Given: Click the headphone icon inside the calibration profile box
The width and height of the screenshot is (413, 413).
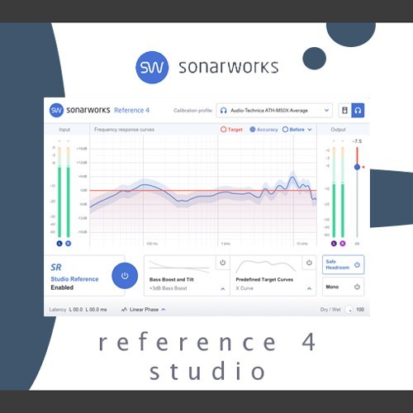Looking at the screenshot, I should 224,111.
